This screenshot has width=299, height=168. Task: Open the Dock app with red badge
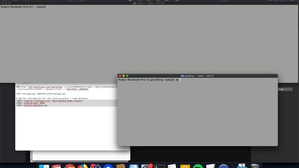point(146,166)
